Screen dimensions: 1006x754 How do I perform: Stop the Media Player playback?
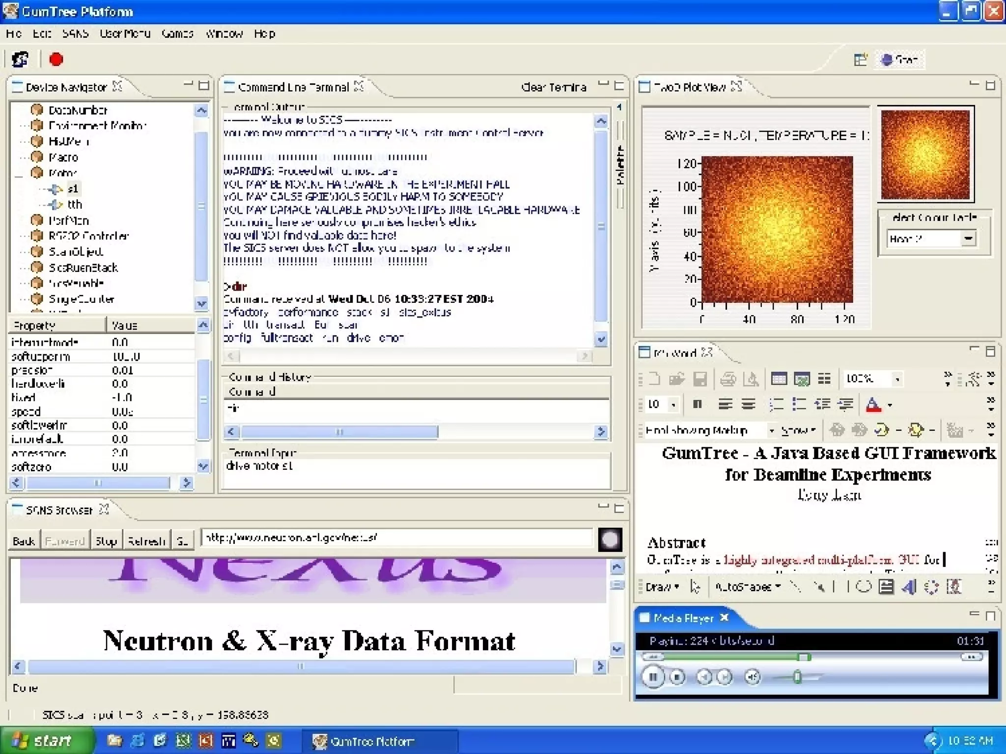coord(677,677)
